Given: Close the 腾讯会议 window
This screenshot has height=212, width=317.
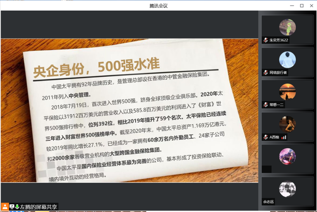Looking at the screenshot, I should [311, 6].
